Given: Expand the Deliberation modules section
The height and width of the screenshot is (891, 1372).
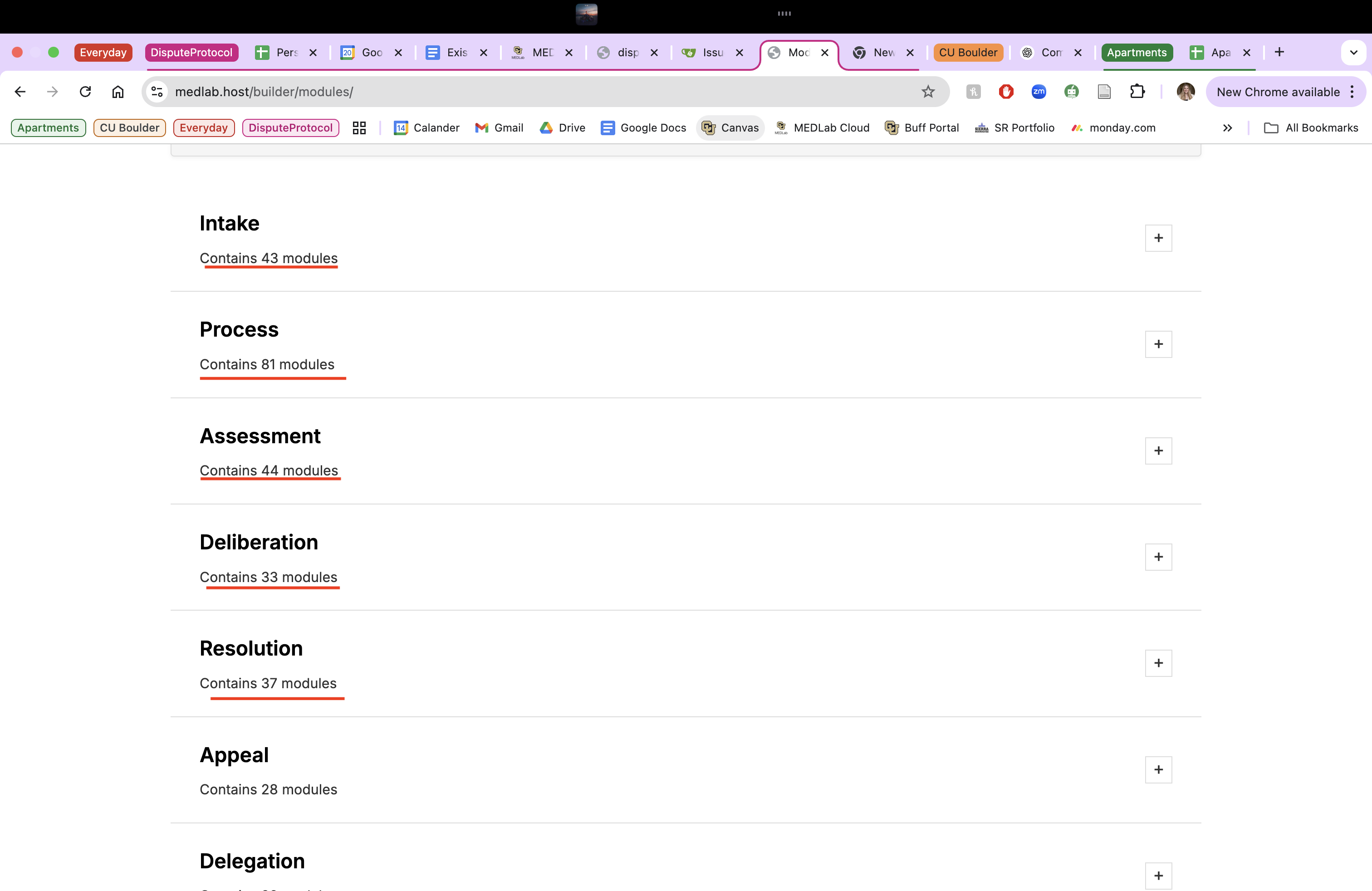Looking at the screenshot, I should [1158, 557].
